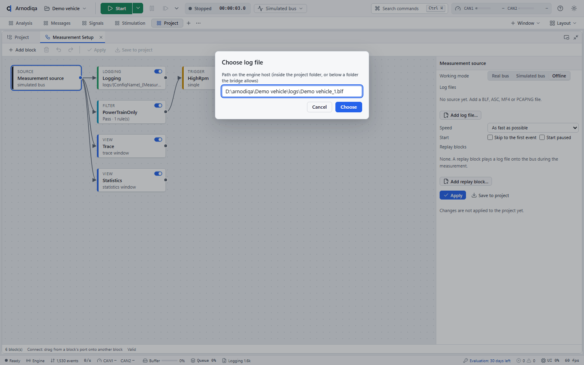
Task: Click the errors count icon in status bar
Action: 519,361
